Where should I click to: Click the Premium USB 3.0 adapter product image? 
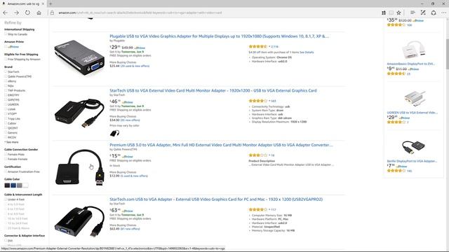tap(79, 167)
